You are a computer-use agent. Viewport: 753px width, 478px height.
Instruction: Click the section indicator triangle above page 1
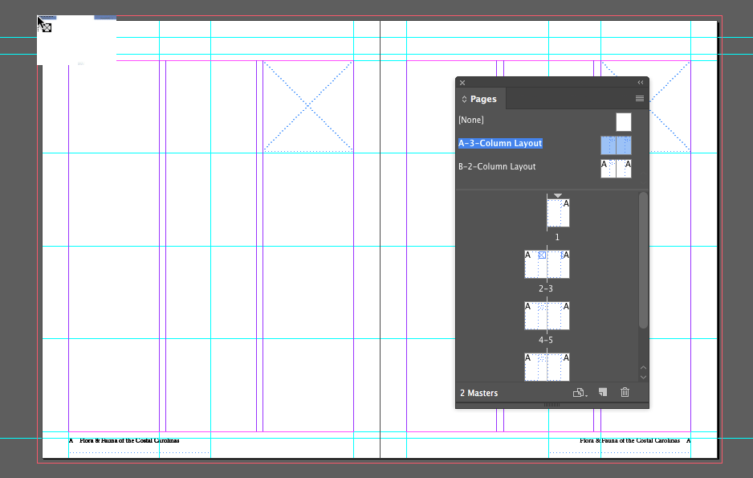558,195
